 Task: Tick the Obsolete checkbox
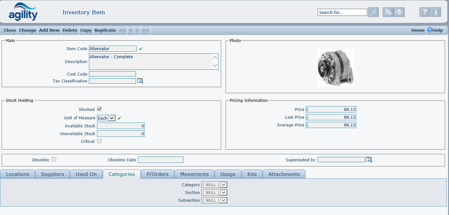click(54, 159)
